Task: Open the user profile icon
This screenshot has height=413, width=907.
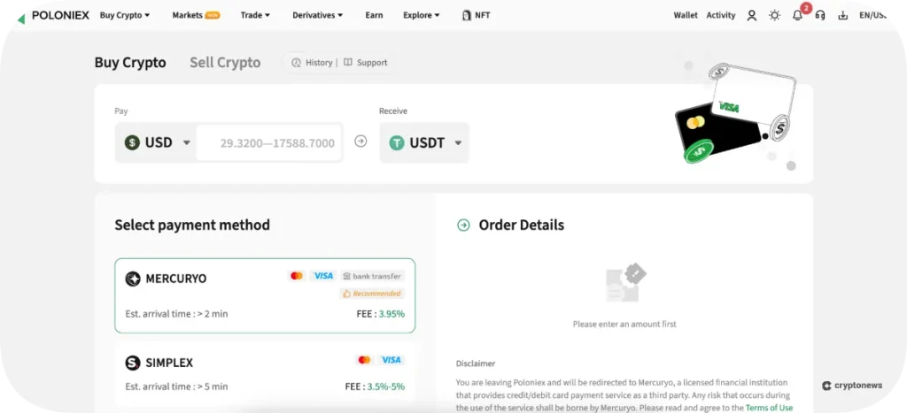Action: (752, 15)
